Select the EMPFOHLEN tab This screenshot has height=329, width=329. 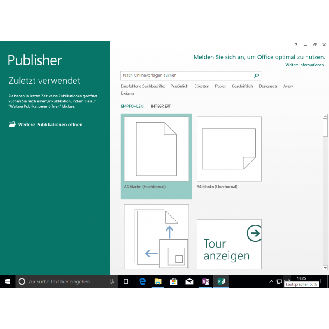coord(132,107)
